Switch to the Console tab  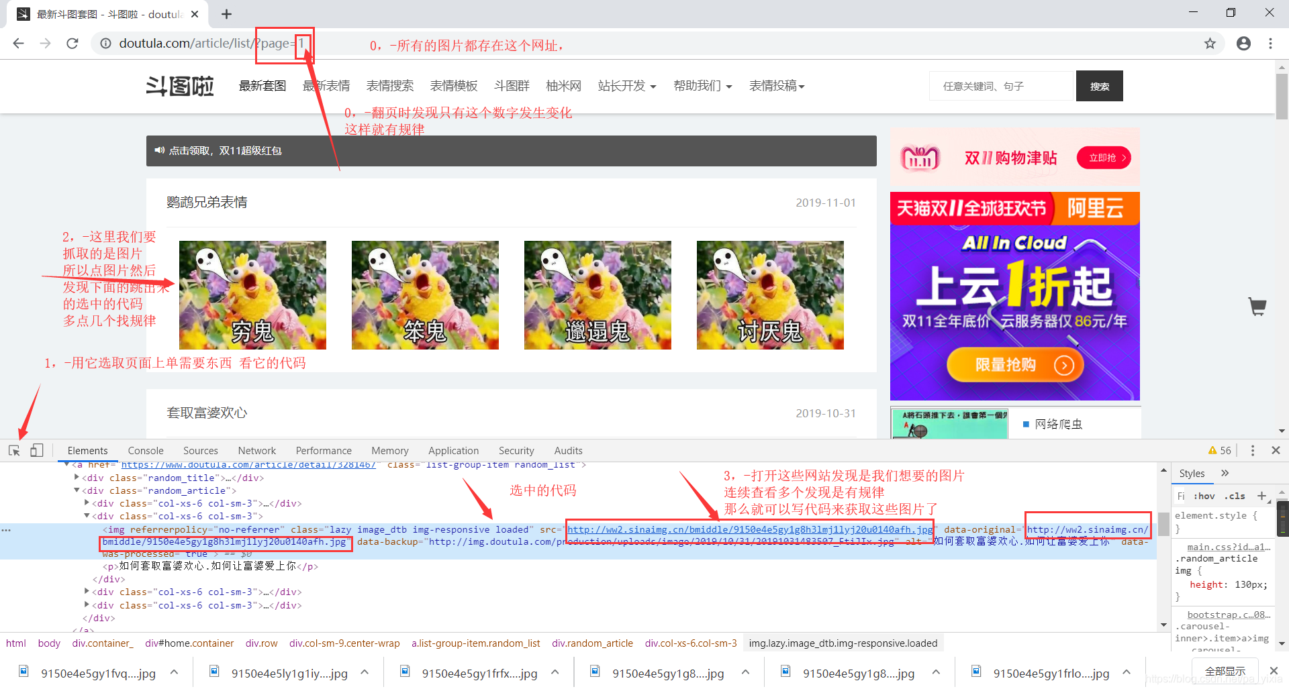point(145,450)
